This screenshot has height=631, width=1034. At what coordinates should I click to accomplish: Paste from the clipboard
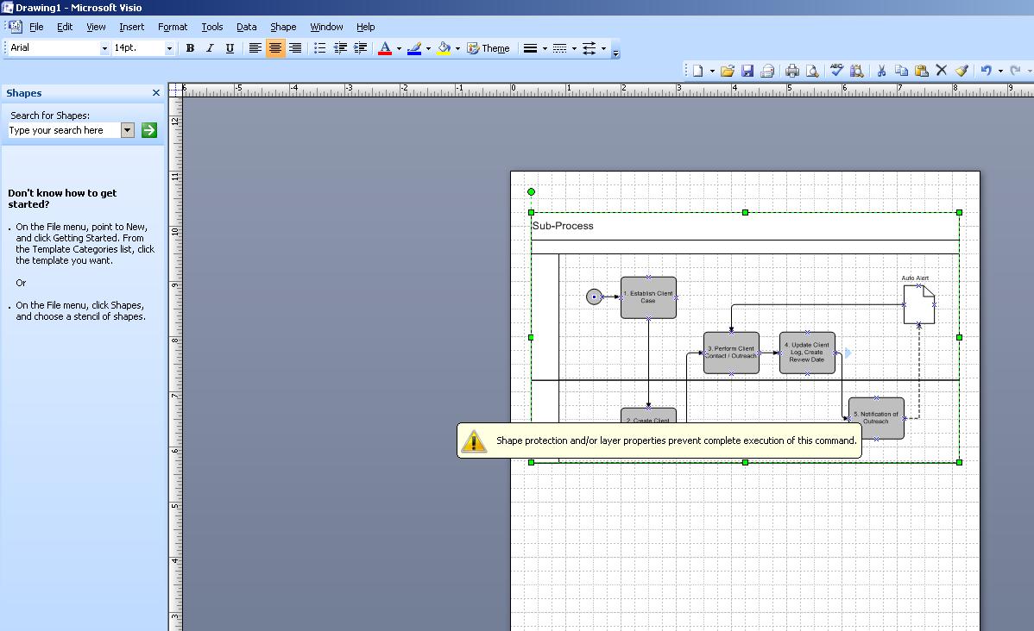point(922,70)
